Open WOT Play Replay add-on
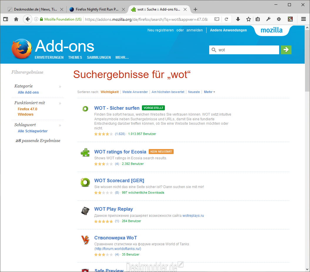The width and height of the screenshot is (310, 272). (x=114, y=209)
